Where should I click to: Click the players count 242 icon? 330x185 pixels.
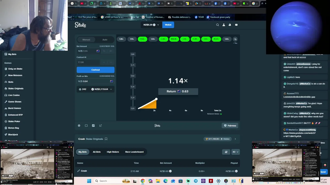[80, 89]
